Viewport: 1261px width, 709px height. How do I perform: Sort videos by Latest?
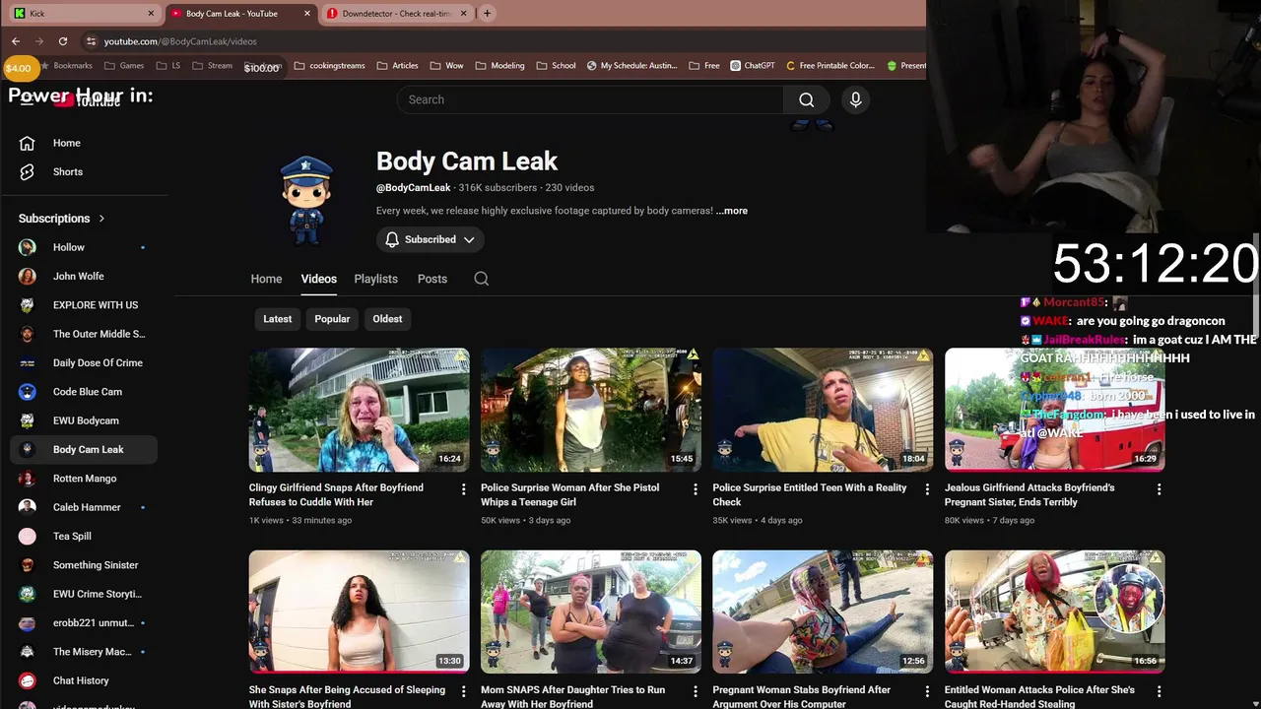click(x=277, y=319)
